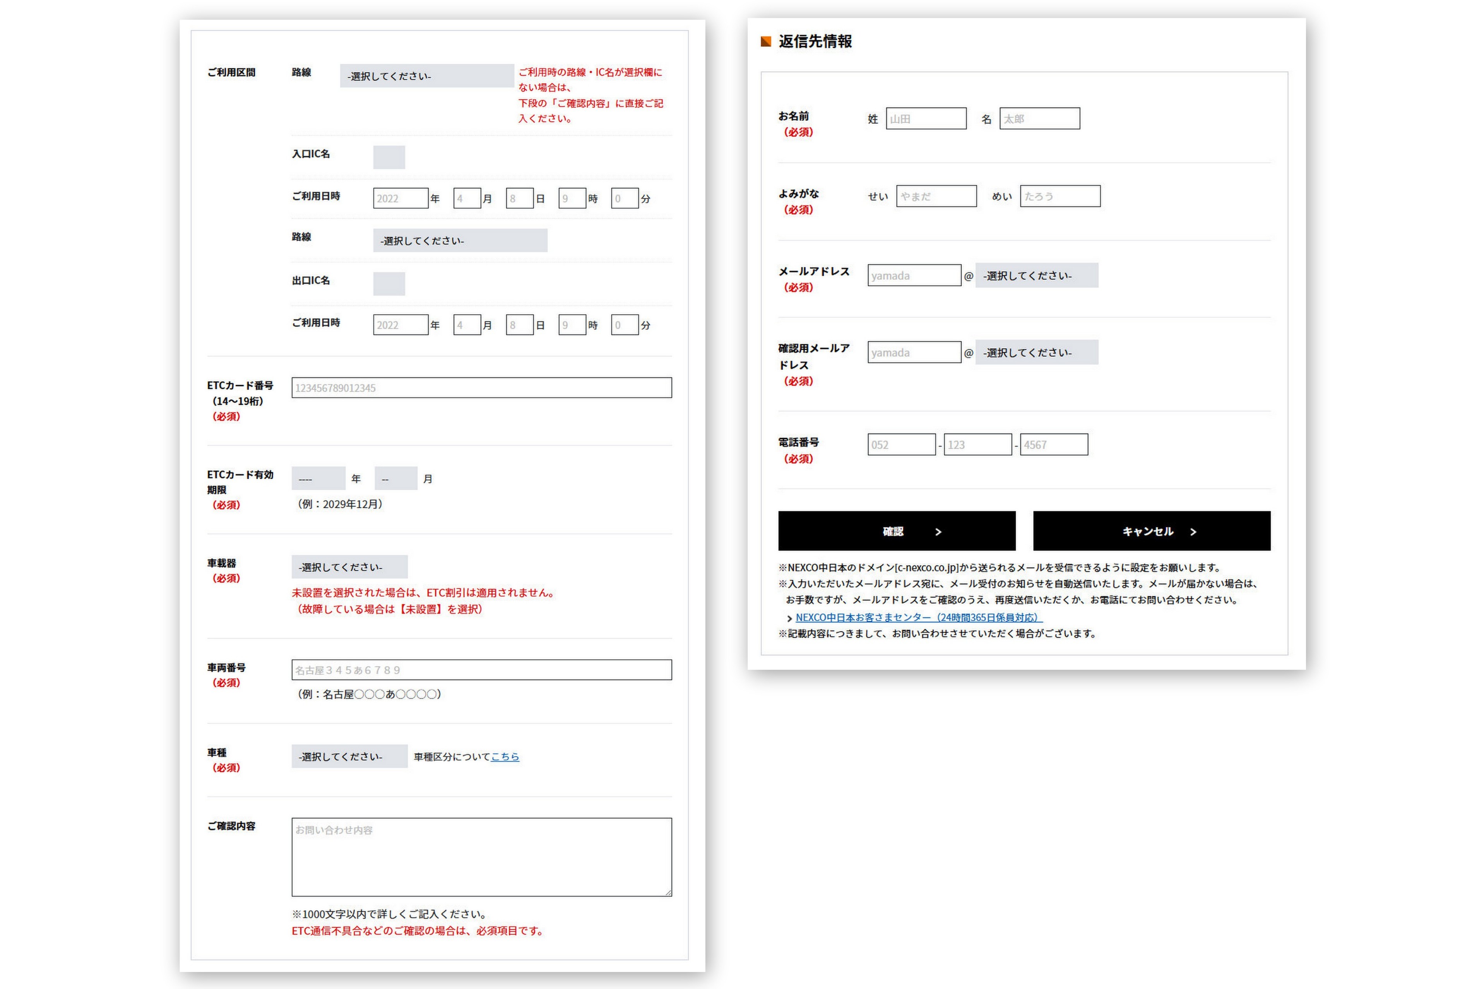Screen dimensions: 1484x989
Task: Open the 車載器 selection dropdown
Action: tap(349, 567)
